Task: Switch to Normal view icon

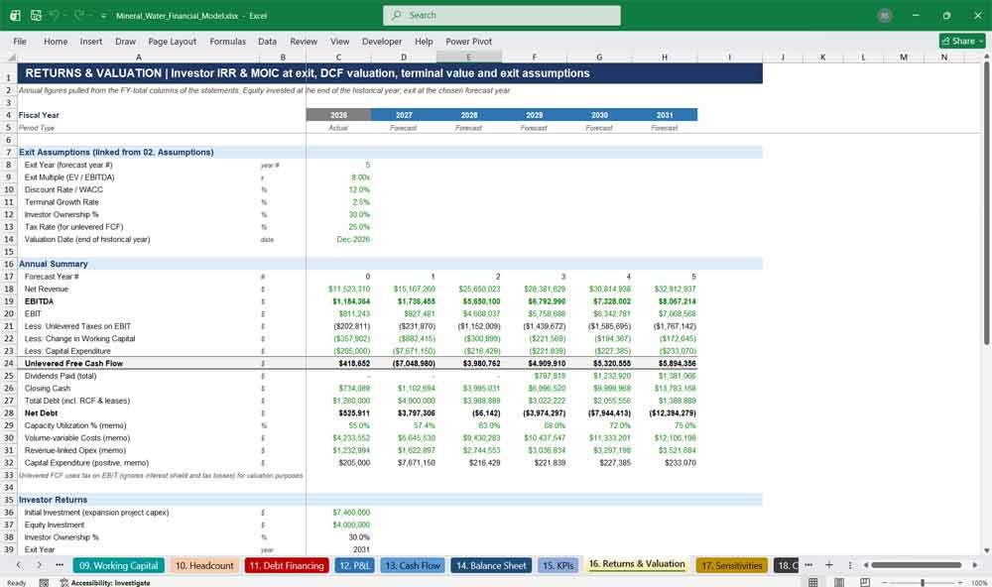Action: pos(813,583)
